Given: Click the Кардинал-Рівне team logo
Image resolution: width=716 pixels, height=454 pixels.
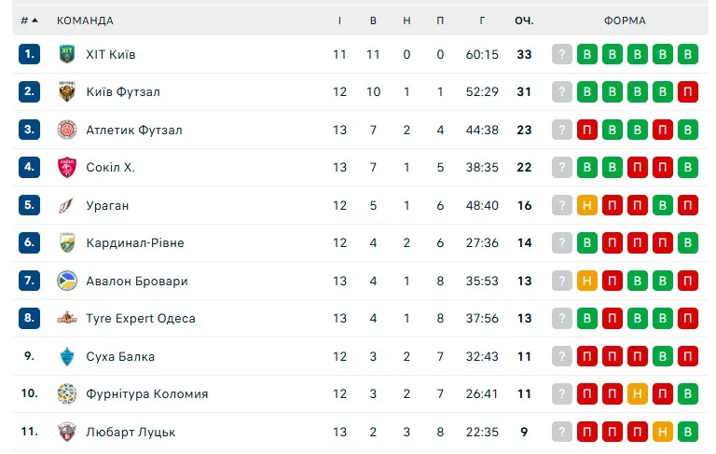Looking at the screenshot, I should pos(67,243).
